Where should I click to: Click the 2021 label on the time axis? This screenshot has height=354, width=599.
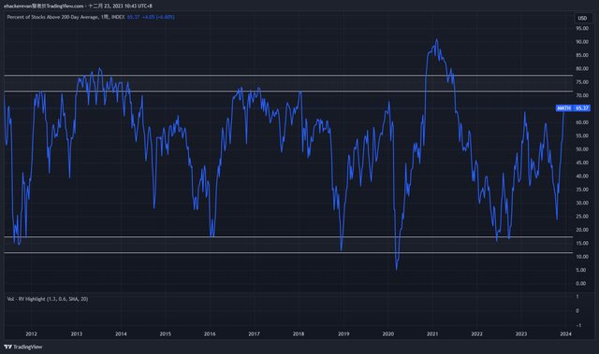coord(432,333)
